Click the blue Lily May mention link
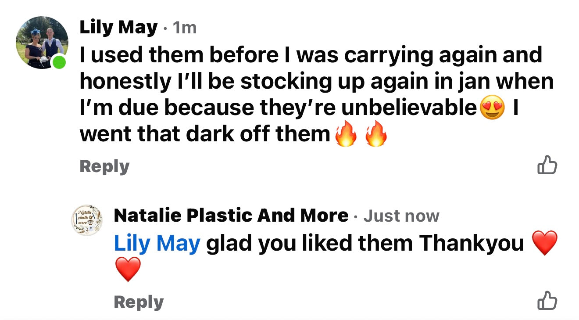Screen dimensions: 579x320 157,244
